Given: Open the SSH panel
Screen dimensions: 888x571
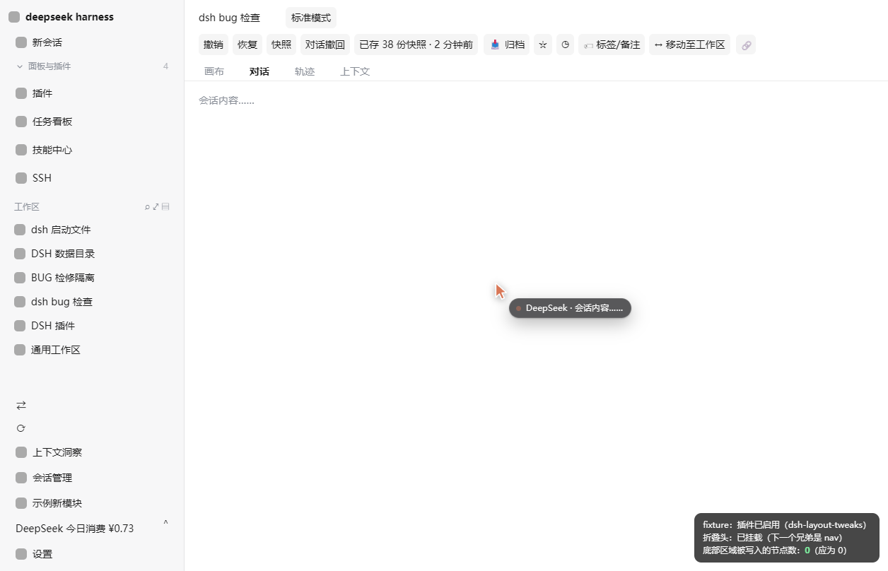Looking at the screenshot, I should pyautogui.click(x=92, y=178).
